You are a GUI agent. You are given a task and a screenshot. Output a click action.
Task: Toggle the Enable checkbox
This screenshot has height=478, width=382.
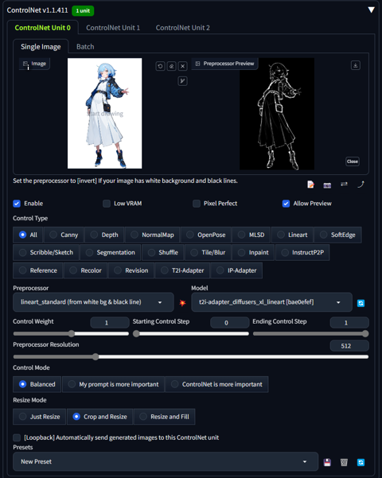(x=17, y=204)
